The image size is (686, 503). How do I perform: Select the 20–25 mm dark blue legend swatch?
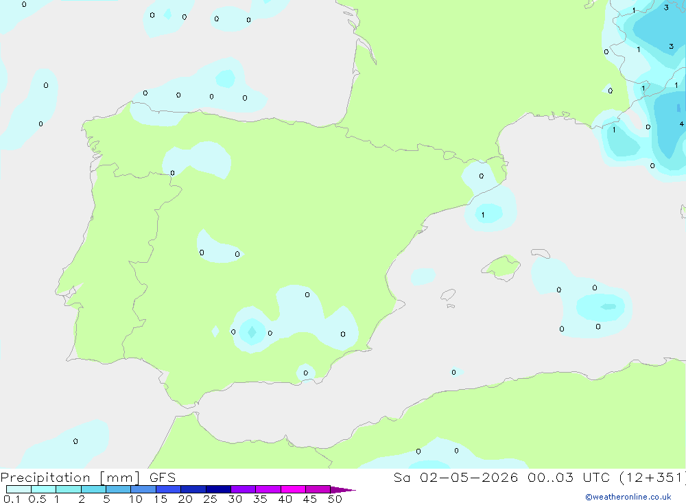[193, 489]
